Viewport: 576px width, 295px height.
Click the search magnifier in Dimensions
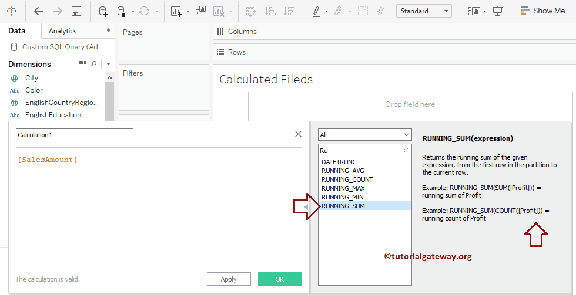[x=93, y=64]
